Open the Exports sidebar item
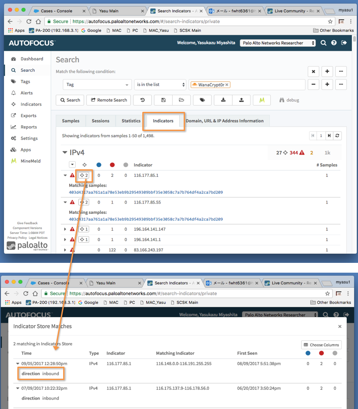 [24, 115]
